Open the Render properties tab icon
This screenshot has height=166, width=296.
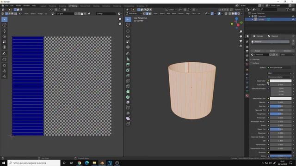(x=247, y=47)
